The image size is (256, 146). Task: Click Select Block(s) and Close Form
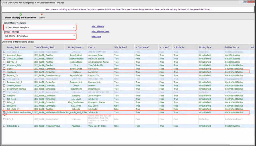[21, 18]
